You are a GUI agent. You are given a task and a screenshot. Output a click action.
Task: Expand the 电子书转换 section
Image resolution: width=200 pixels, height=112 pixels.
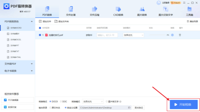point(18,71)
